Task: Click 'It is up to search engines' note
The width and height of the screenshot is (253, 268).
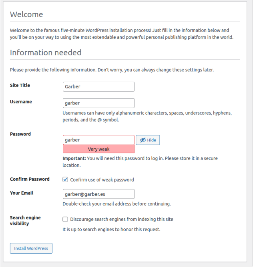Action: (x=111, y=230)
